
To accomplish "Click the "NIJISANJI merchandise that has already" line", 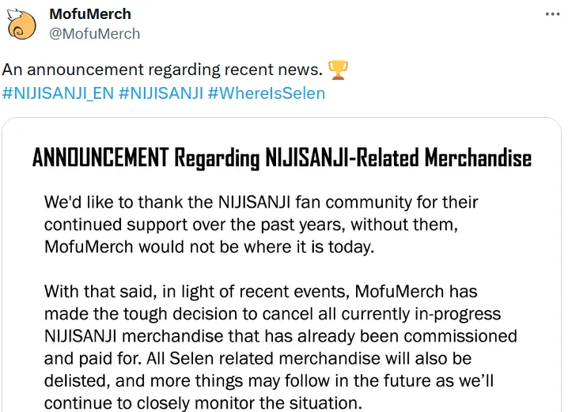I will 280,336.
